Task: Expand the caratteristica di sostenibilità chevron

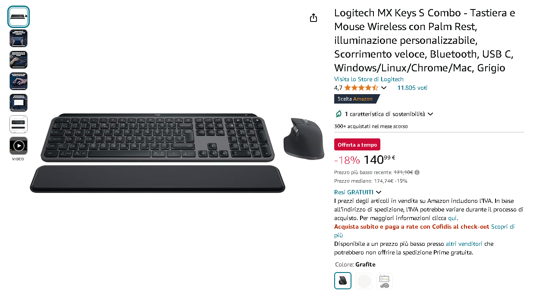Action: (430, 114)
